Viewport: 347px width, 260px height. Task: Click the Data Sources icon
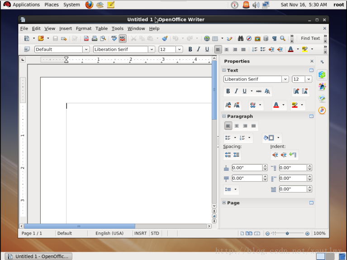pyautogui.click(x=266, y=39)
